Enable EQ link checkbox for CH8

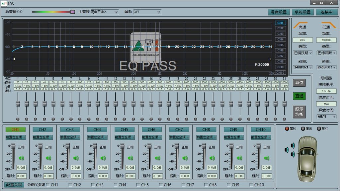(x=206, y=185)
